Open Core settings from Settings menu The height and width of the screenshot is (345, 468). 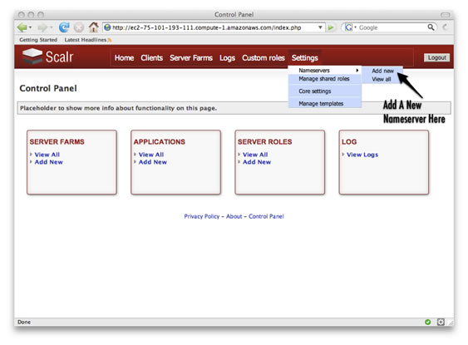[315, 91]
